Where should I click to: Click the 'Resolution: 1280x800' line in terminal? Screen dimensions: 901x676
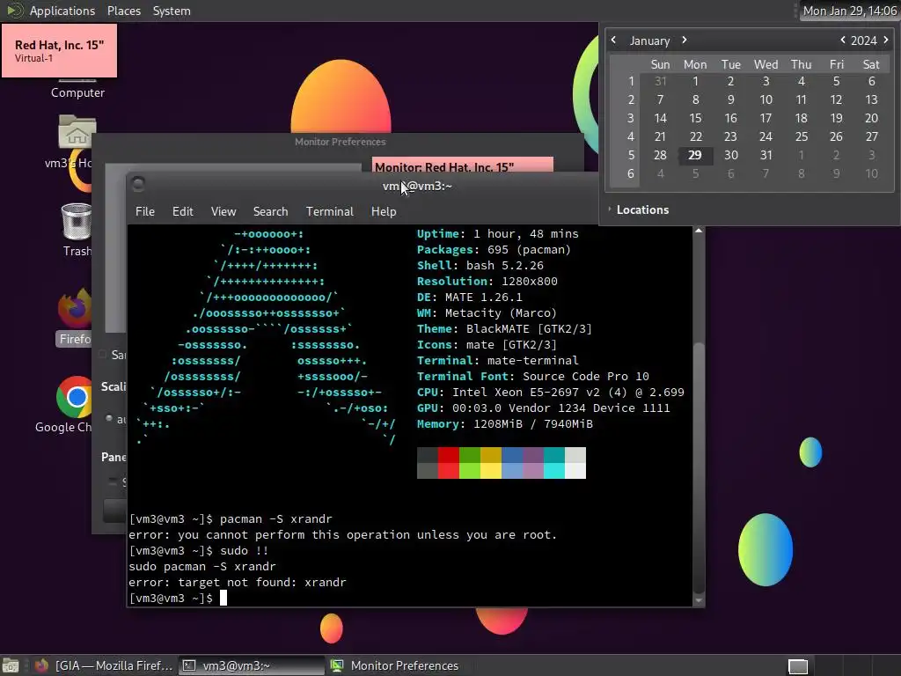pos(487,281)
